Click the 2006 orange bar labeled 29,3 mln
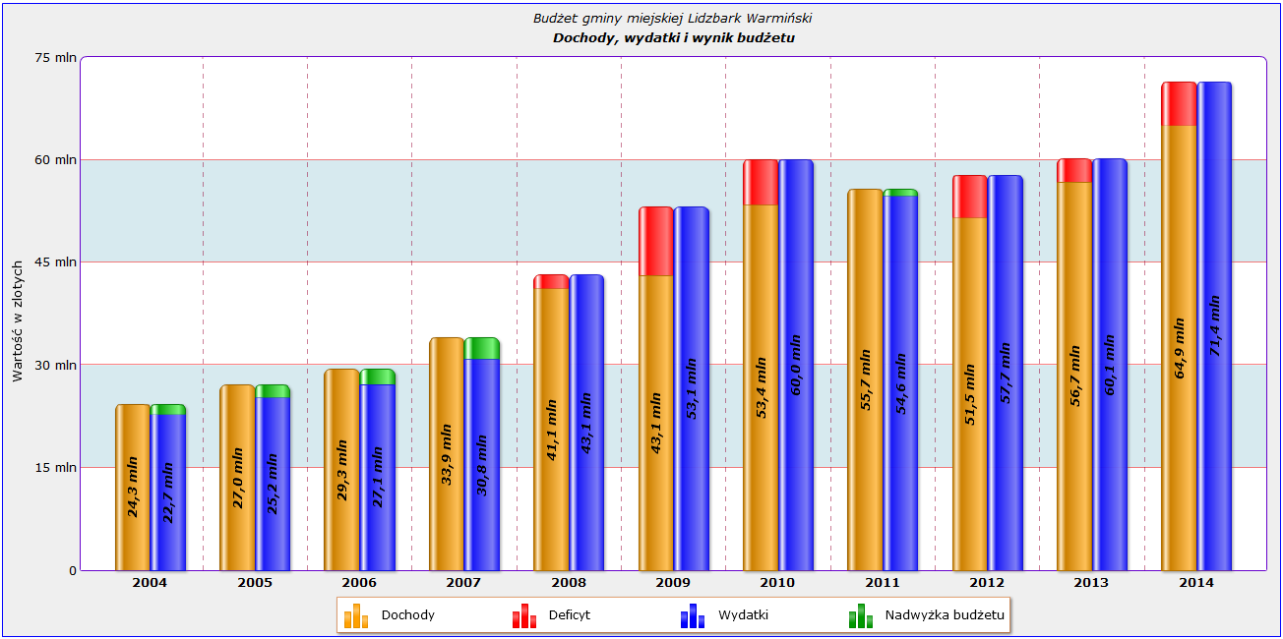1283x639 pixels. 341,470
